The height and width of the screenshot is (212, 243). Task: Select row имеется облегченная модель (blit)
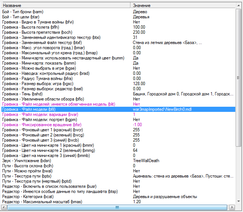coord(118,104)
